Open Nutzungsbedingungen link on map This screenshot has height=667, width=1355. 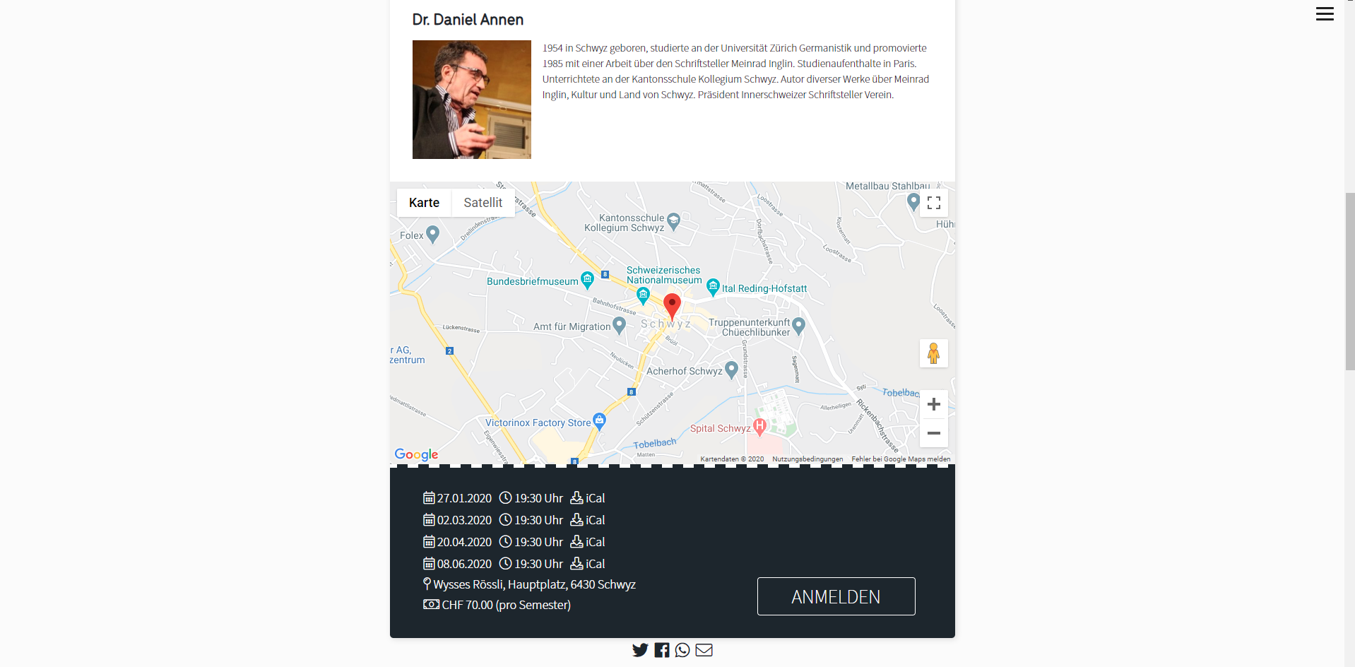click(x=807, y=459)
